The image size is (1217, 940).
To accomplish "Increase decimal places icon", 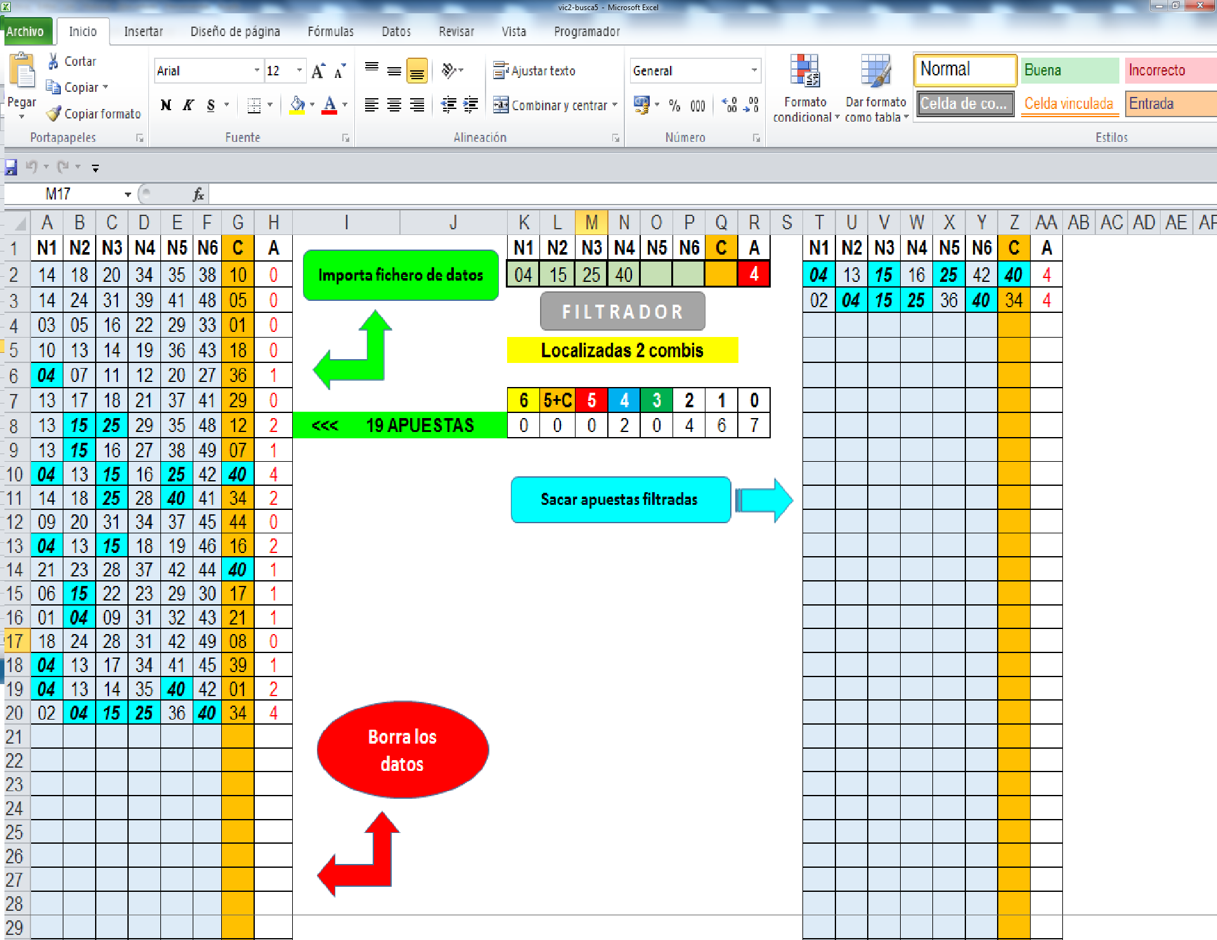I will coord(730,105).
